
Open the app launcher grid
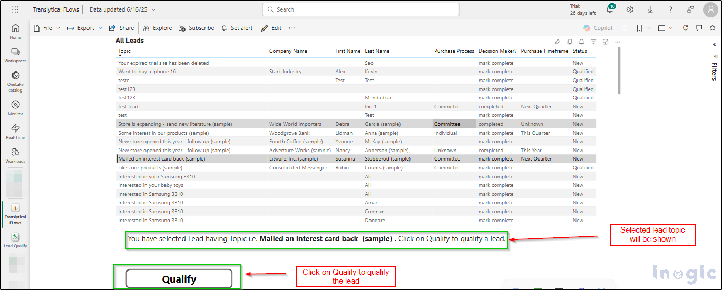(15, 9)
